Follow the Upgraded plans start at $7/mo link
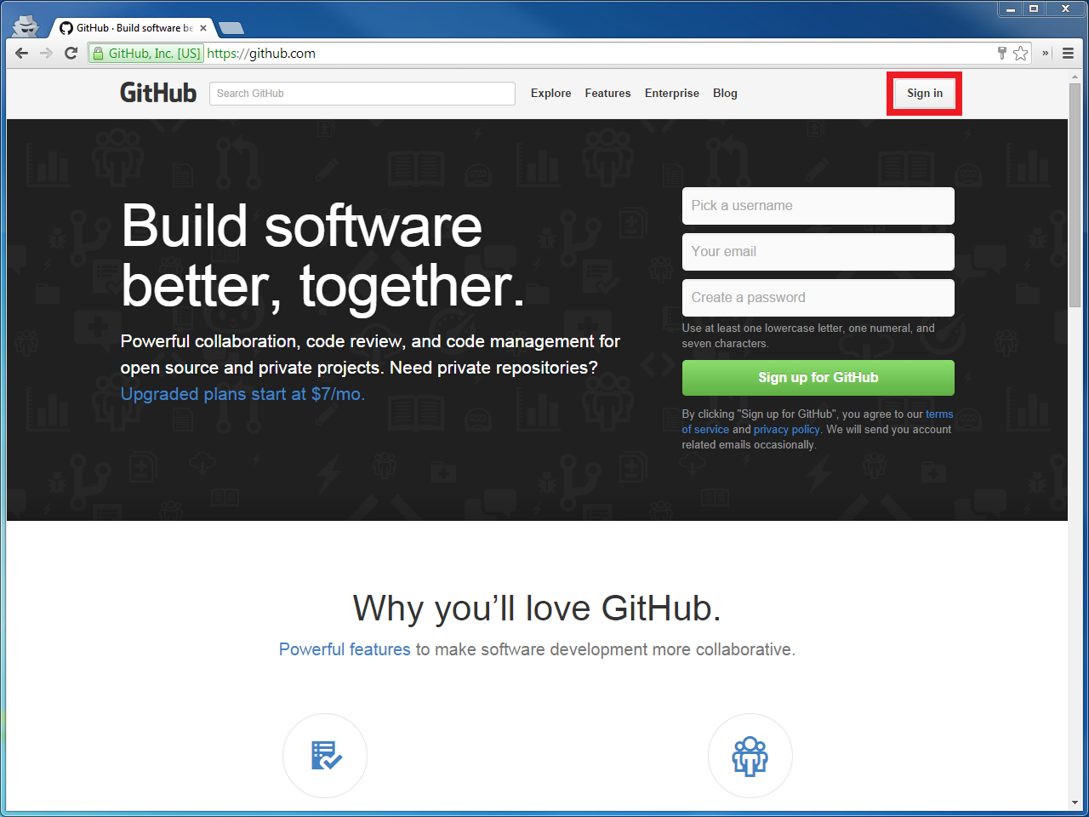The width and height of the screenshot is (1089, 817). click(242, 394)
